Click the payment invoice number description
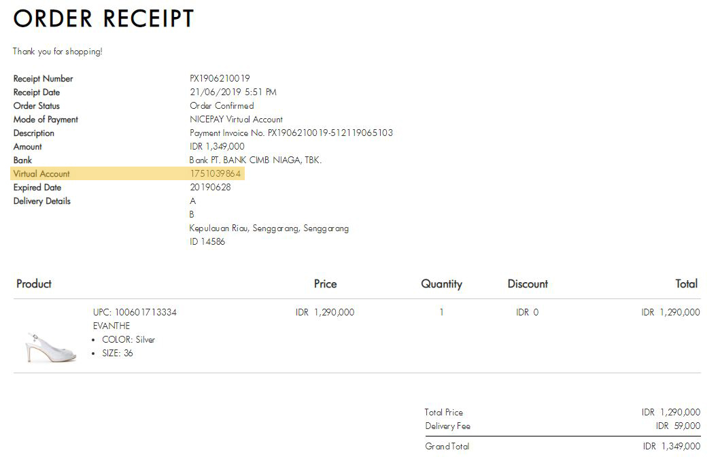720x463 pixels. [x=291, y=133]
